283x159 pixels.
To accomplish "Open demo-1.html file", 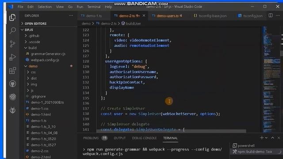I will tap(41, 114).
